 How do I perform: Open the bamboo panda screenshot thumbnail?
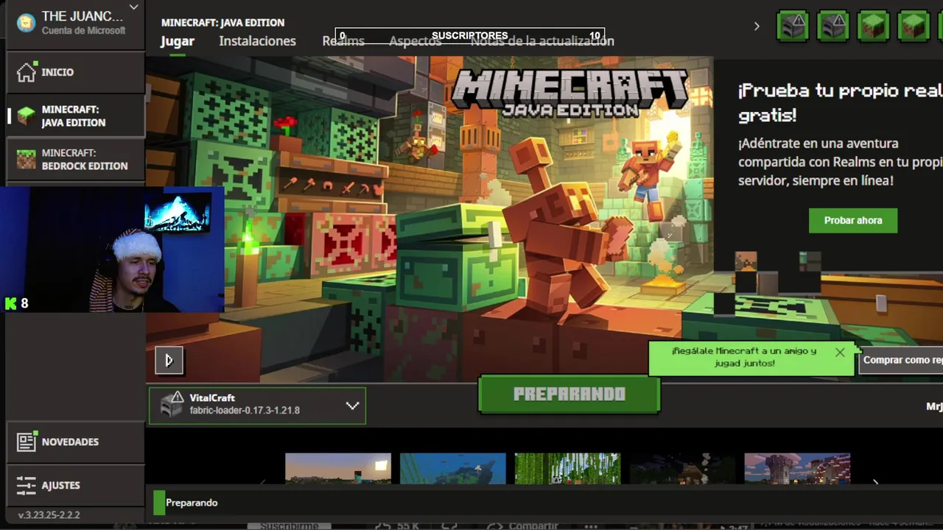pos(567,468)
